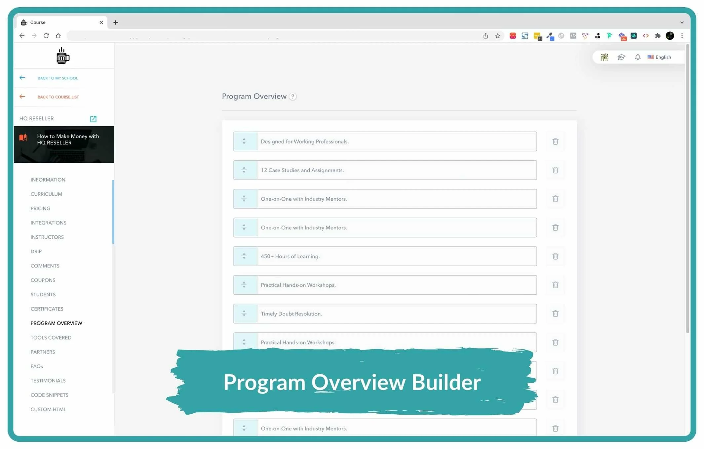
Task: Click the QR code icon in the top bar
Action: pyautogui.click(x=604, y=57)
